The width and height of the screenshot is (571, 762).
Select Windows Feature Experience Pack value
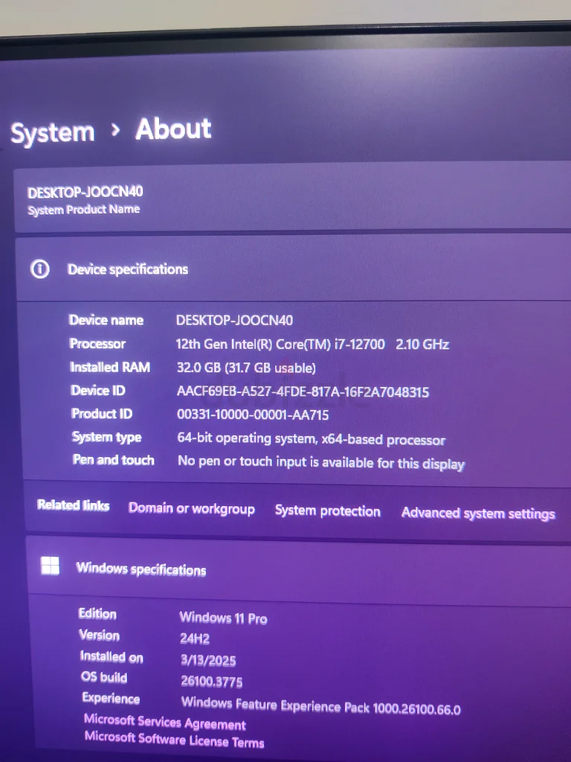coord(321,706)
